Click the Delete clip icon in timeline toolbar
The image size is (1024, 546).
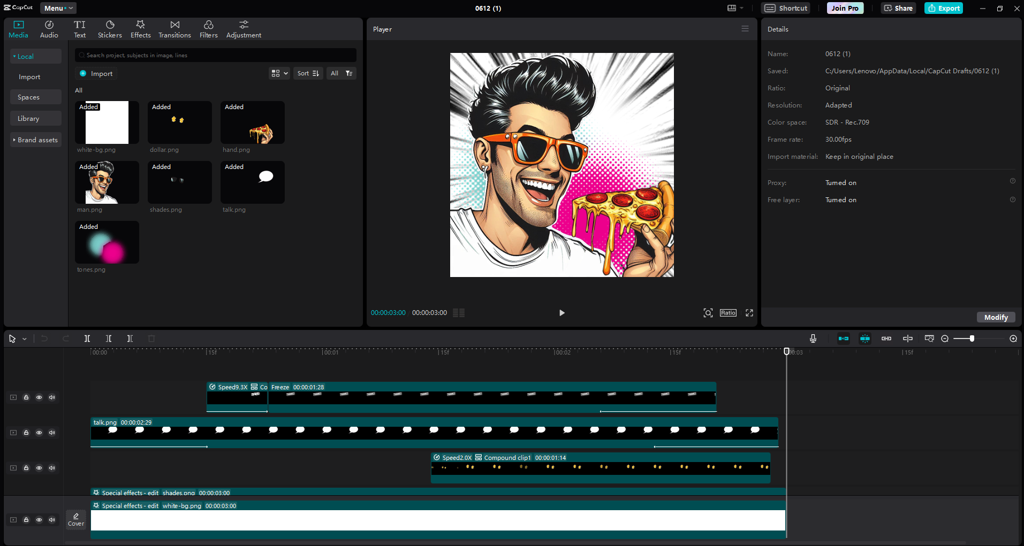tap(151, 339)
